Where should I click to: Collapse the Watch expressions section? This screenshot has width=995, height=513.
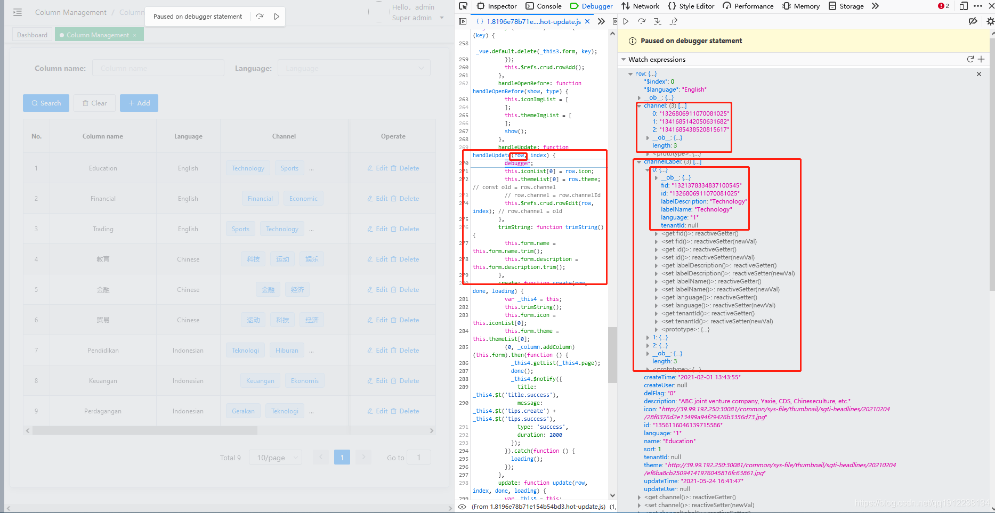[x=624, y=60]
